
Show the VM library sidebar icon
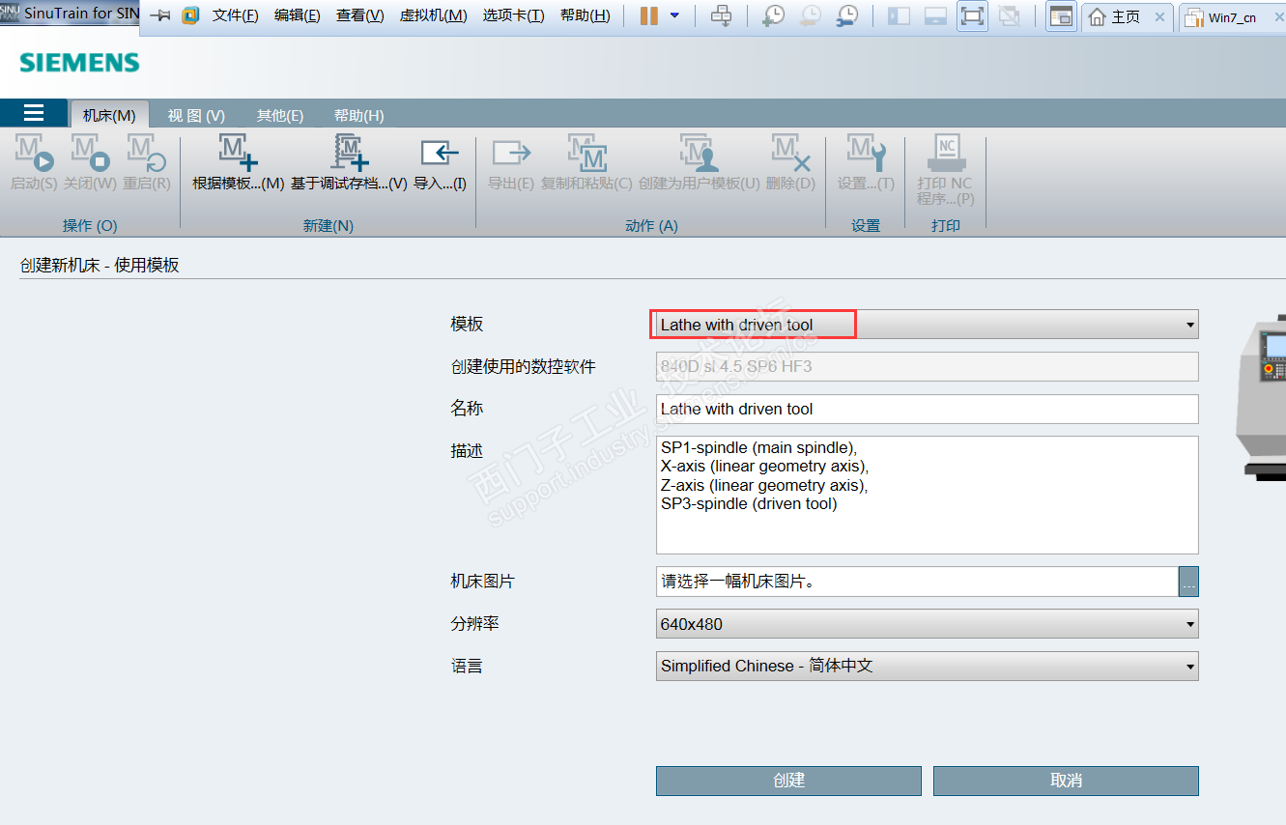(x=899, y=16)
